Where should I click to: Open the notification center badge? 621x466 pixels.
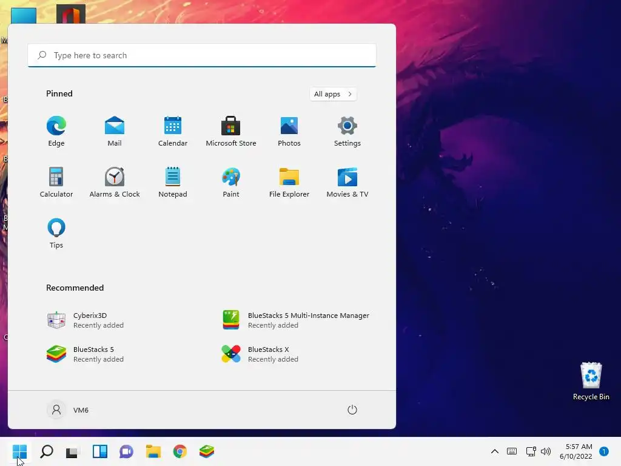point(603,451)
